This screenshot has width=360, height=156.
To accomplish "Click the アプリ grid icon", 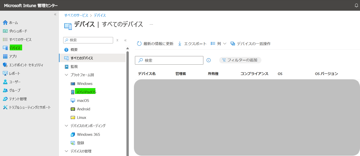I will pos(5,56).
